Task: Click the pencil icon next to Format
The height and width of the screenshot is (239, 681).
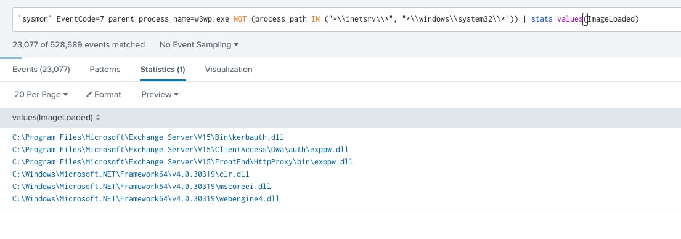Action: (89, 95)
